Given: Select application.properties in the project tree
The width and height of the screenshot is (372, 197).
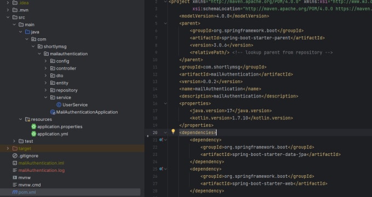Looking at the screenshot, I should pyautogui.click(x=60, y=126).
